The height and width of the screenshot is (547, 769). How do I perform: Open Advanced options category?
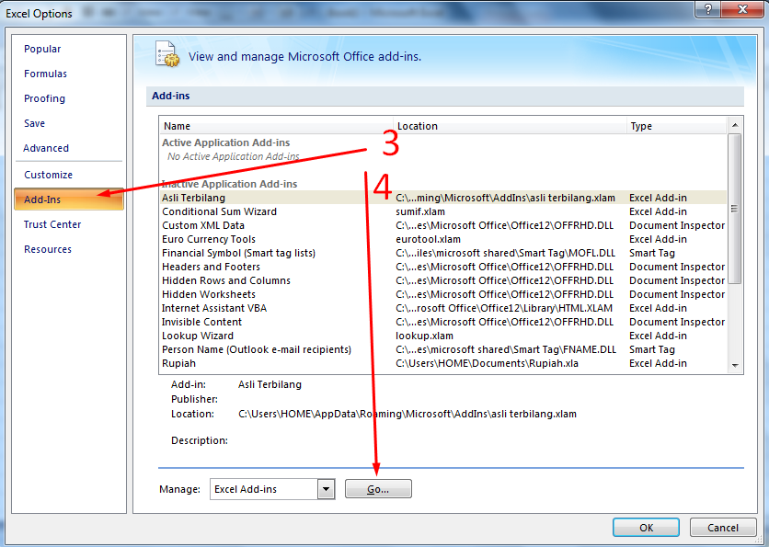pos(46,148)
